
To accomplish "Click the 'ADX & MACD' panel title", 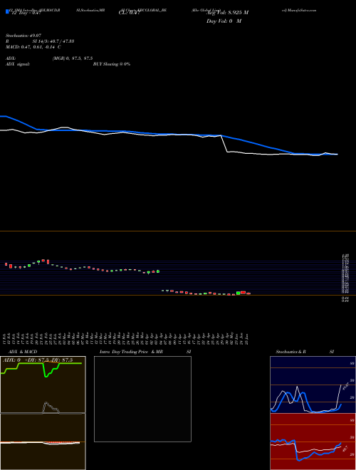I will (x=23, y=352).
